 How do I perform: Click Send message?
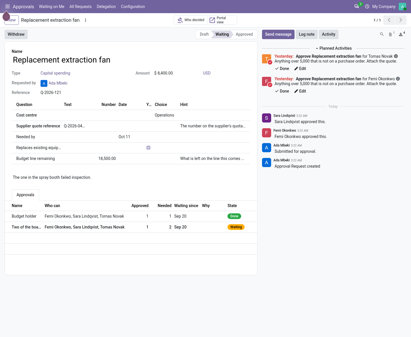click(278, 34)
